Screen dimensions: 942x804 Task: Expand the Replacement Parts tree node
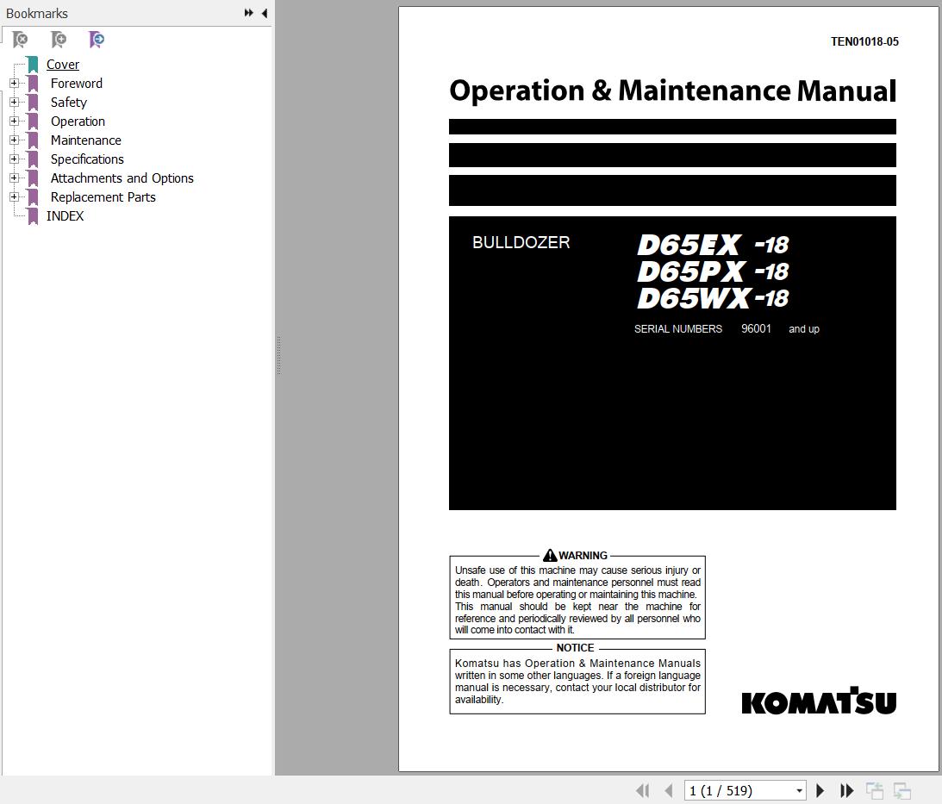tap(15, 196)
